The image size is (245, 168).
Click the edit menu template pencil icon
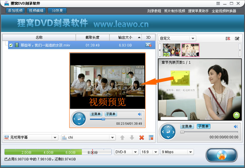coord(237,39)
